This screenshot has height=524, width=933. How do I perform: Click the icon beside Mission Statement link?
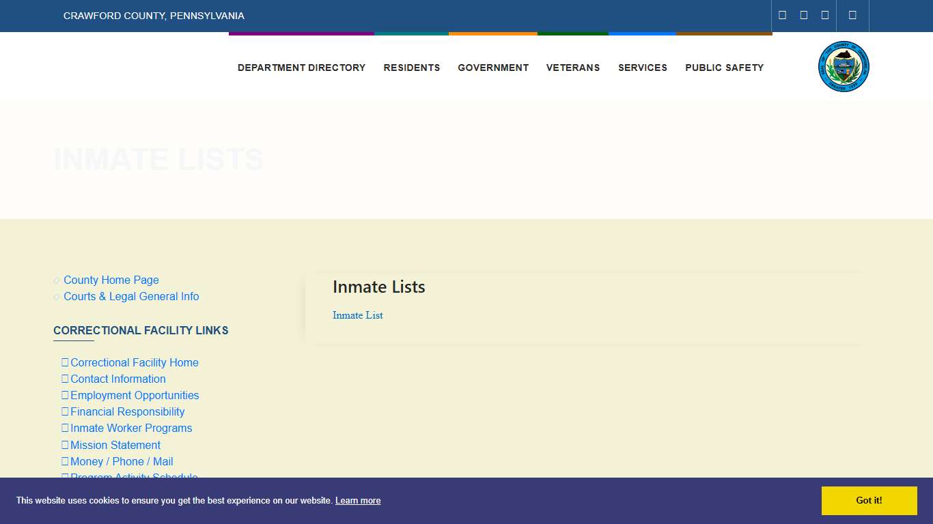coord(65,445)
